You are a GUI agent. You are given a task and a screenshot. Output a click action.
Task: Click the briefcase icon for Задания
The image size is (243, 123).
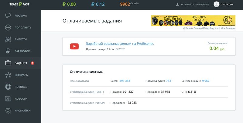(8, 63)
